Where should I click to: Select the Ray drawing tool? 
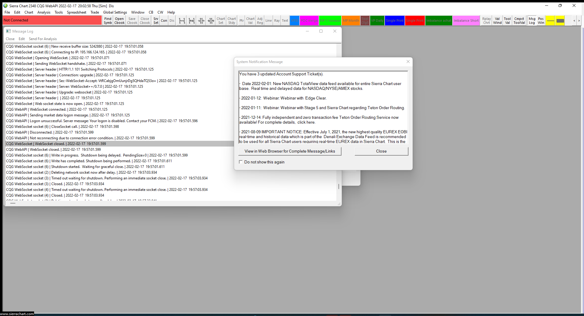tap(277, 21)
